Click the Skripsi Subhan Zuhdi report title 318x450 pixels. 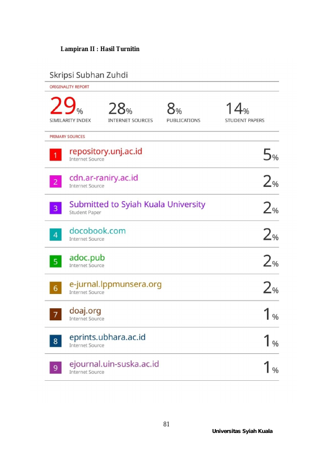coord(88,75)
